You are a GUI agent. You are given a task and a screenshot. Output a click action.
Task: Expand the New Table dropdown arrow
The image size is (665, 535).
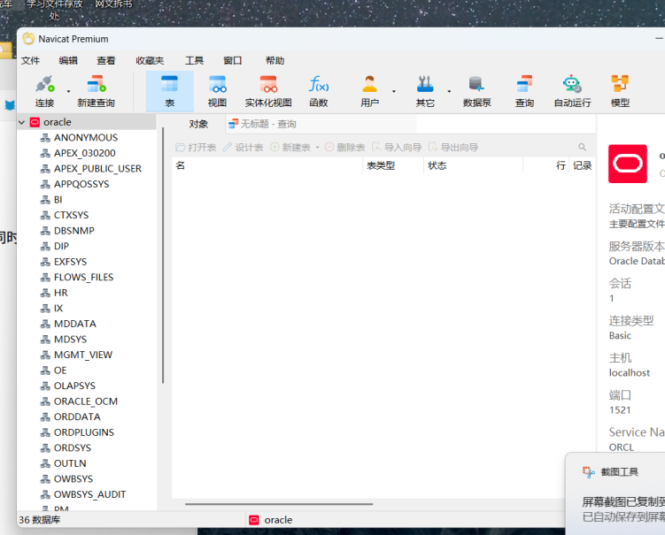click(x=317, y=148)
